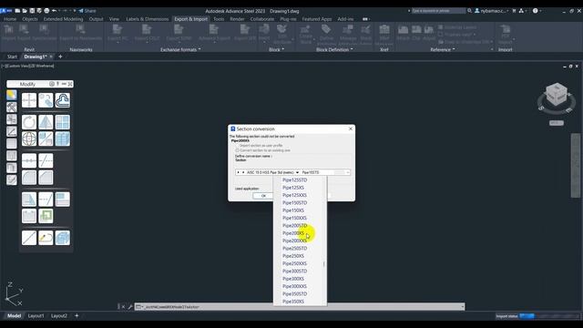Select the Fillet rounded-corner tool
Screen dimensions: 583x328
29,178
